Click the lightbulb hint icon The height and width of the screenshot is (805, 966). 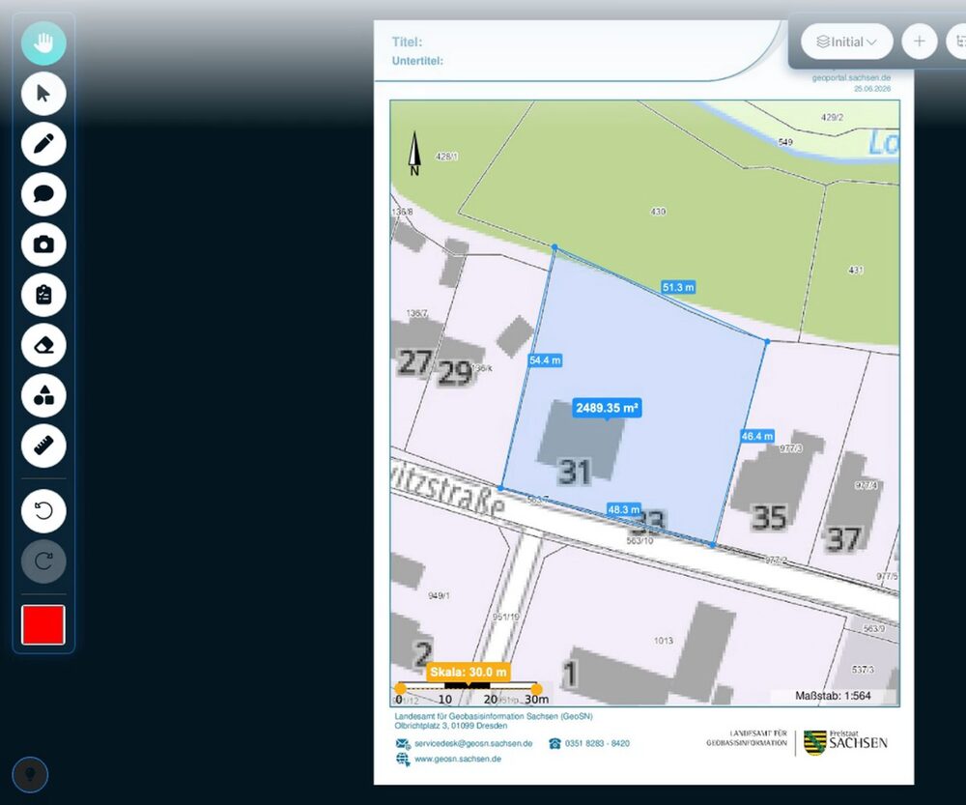[30, 775]
